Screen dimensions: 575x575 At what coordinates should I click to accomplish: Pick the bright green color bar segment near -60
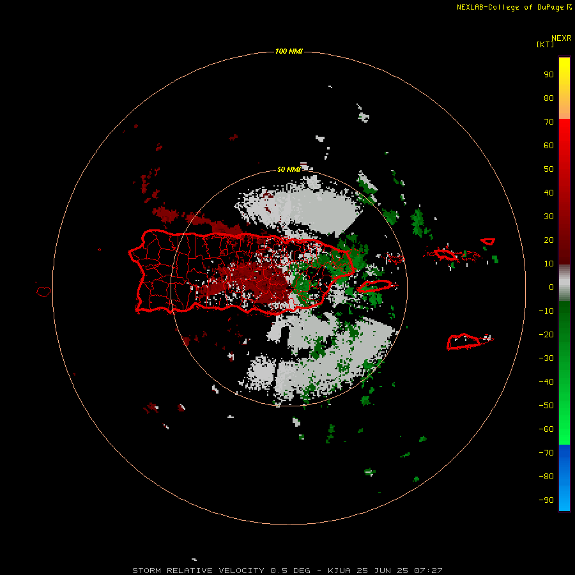point(564,431)
